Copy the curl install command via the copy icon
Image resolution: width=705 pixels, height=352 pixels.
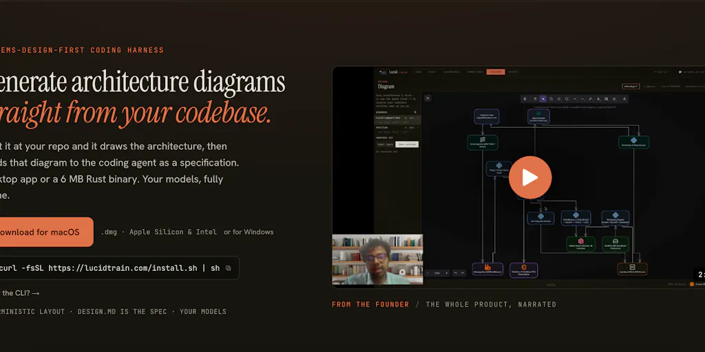click(x=228, y=268)
